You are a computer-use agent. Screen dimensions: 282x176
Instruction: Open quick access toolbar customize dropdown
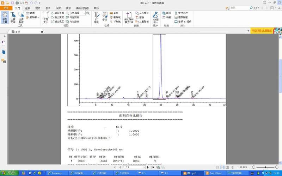[39, 3]
